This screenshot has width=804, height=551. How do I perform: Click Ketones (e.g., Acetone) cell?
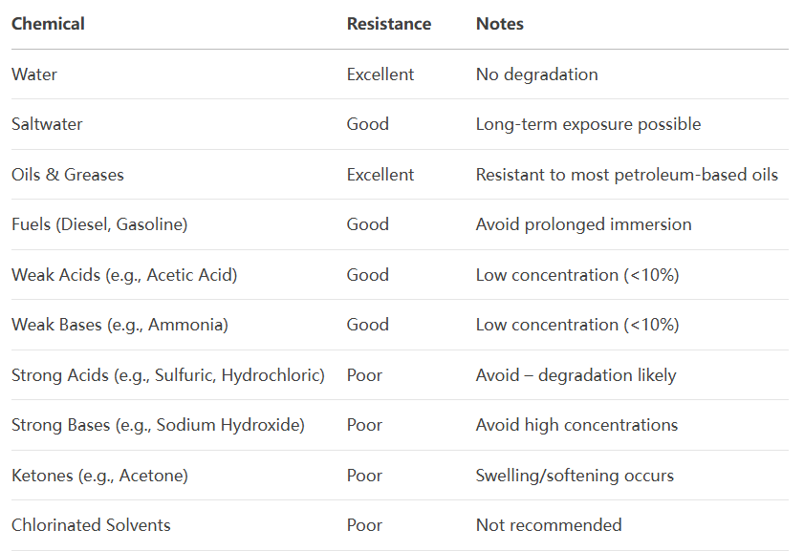[99, 477]
